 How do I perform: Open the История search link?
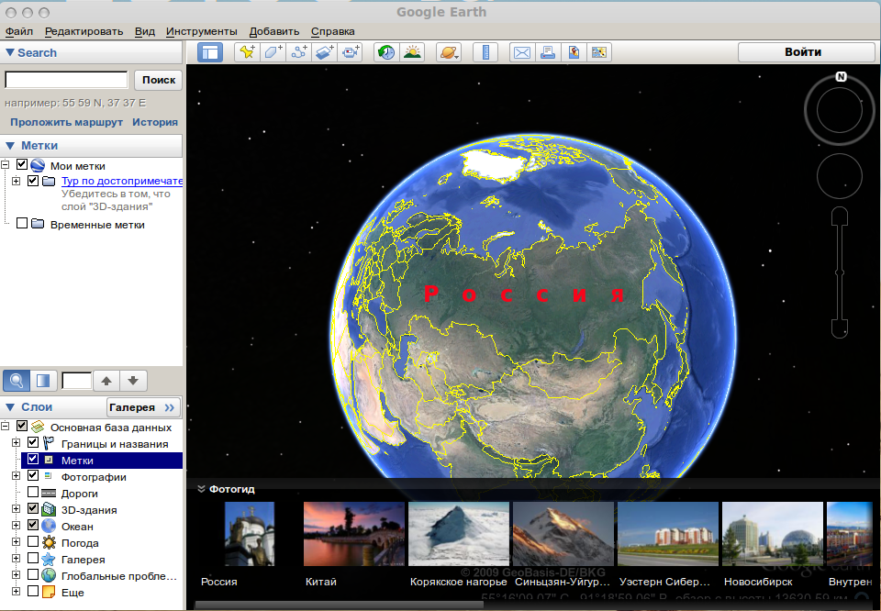pos(155,122)
